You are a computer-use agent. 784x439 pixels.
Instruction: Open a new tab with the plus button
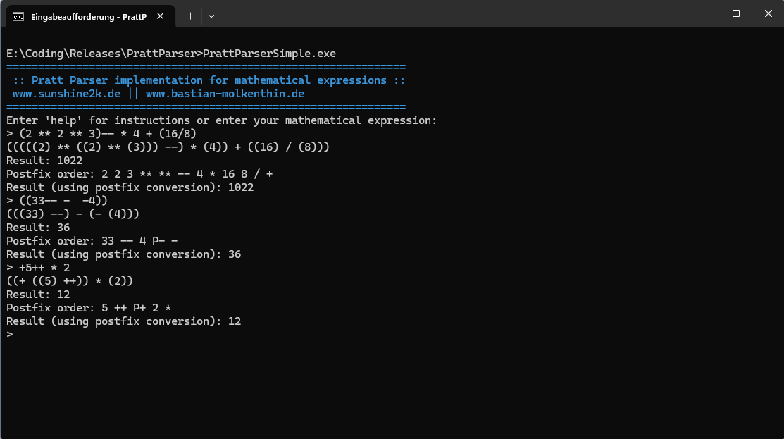(x=190, y=16)
